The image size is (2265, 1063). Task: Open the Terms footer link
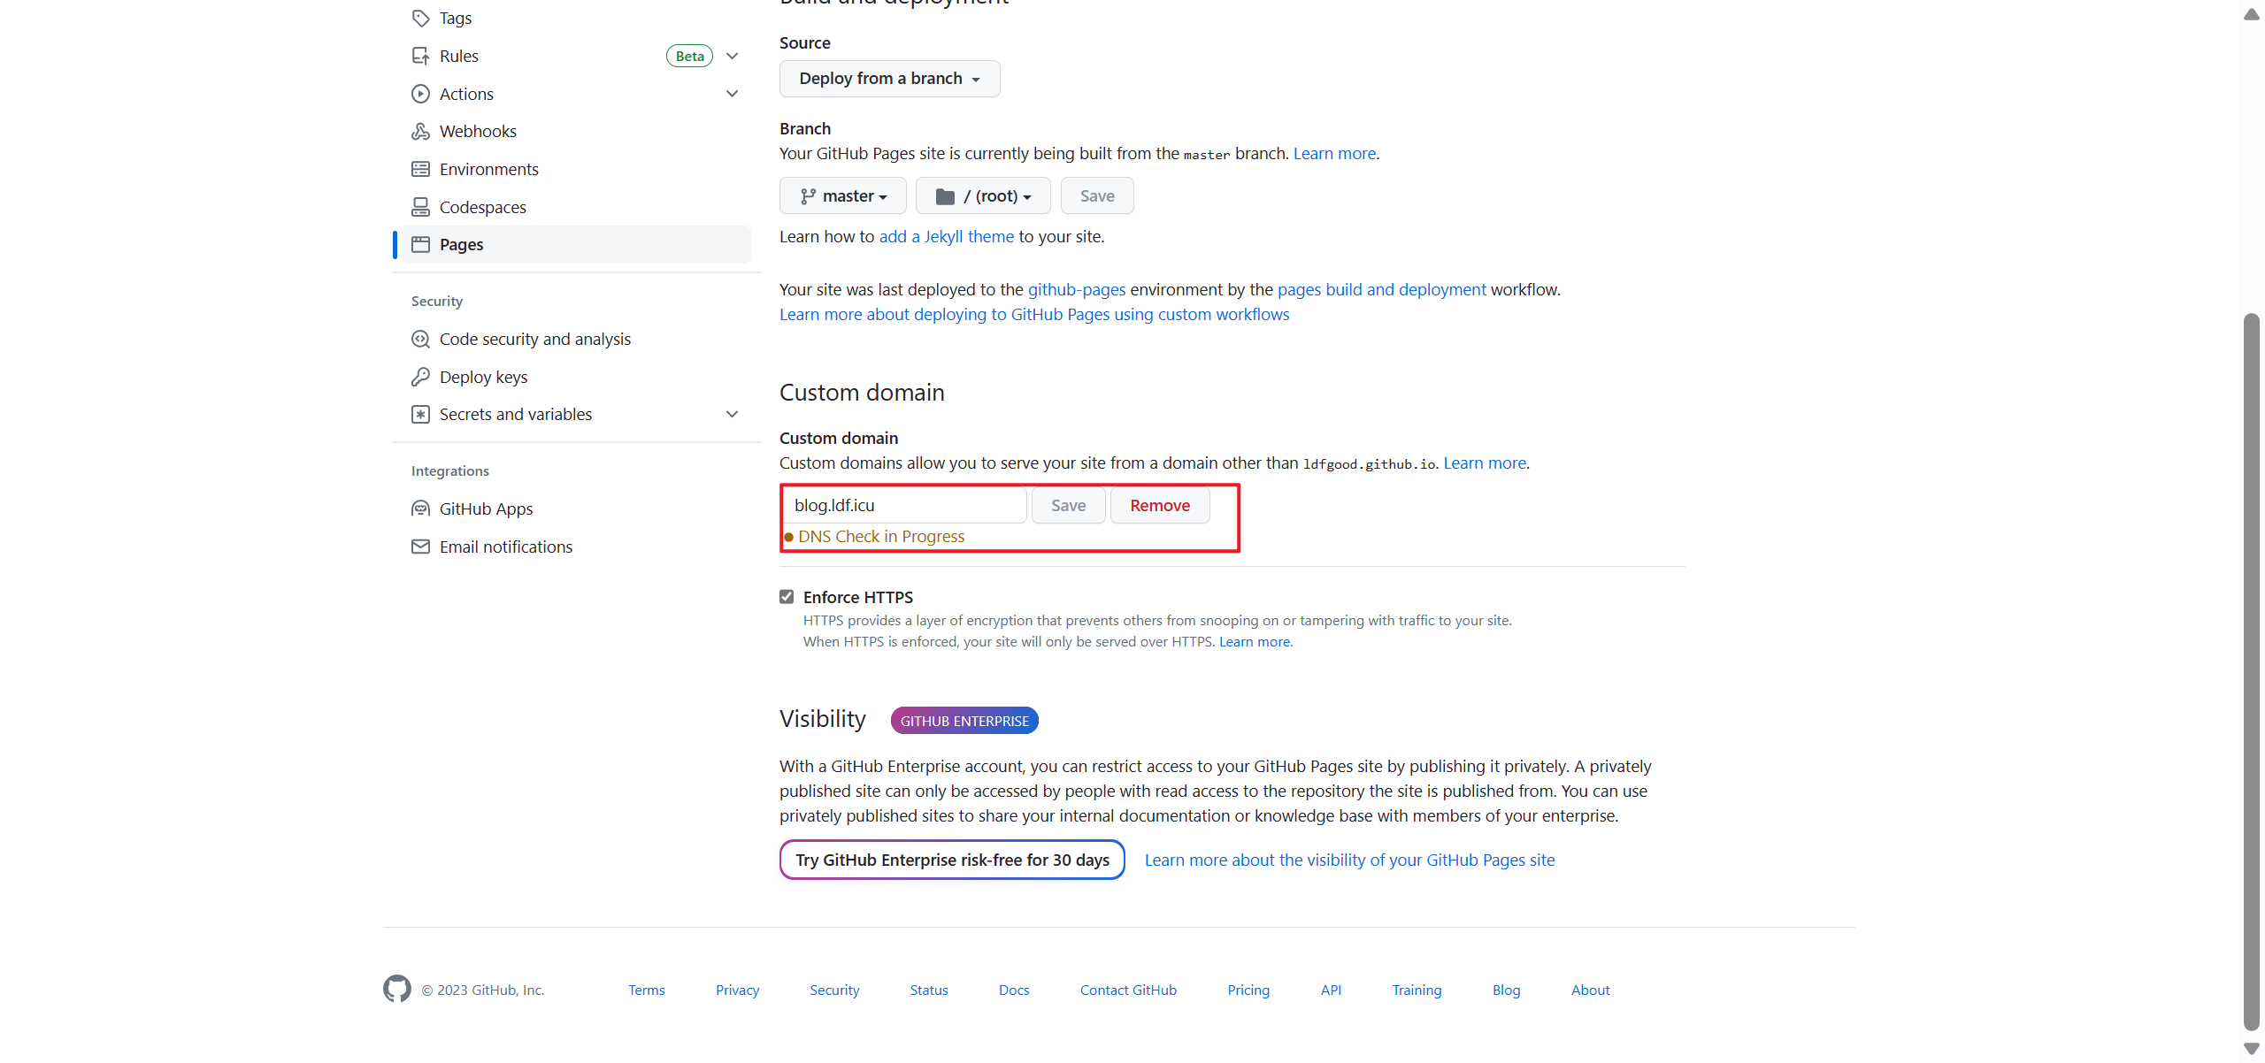647,990
